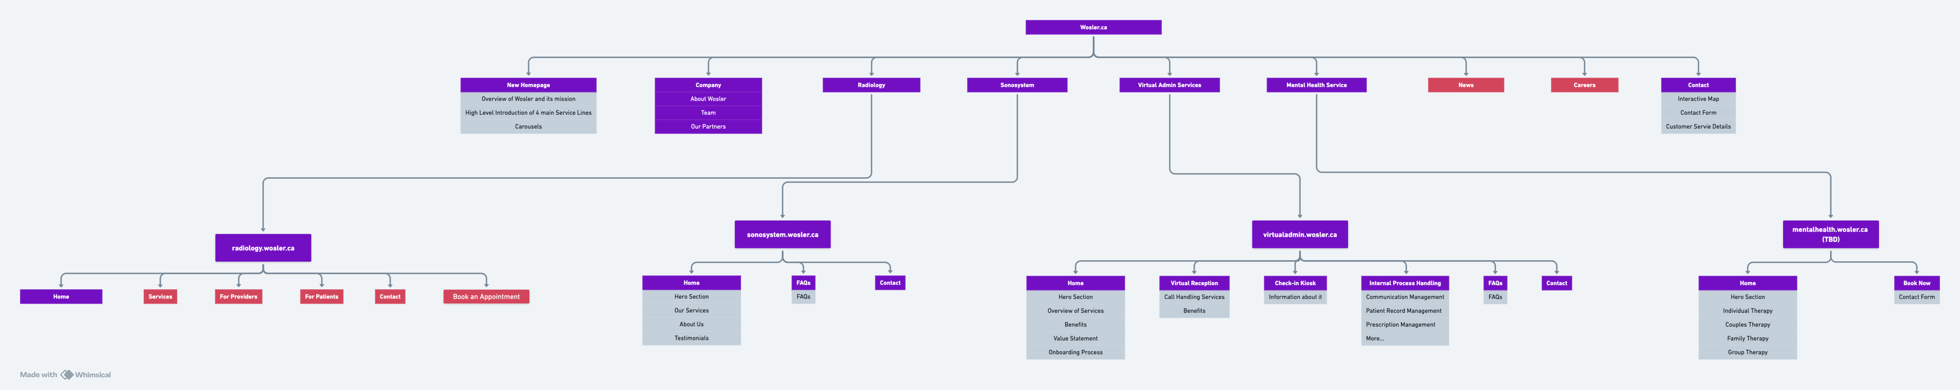
Task: Select the Company node
Action: click(x=708, y=84)
